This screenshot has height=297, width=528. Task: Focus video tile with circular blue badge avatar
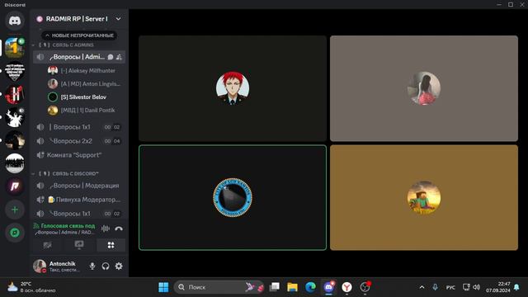click(x=233, y=197)
